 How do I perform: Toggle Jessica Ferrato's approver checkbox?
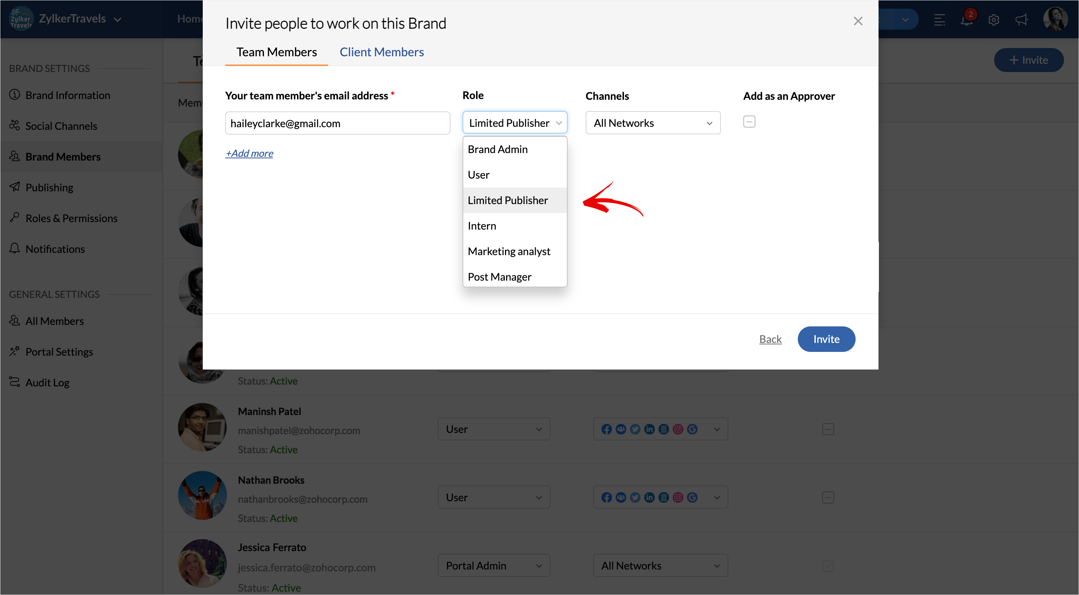[x=828, y=566]
